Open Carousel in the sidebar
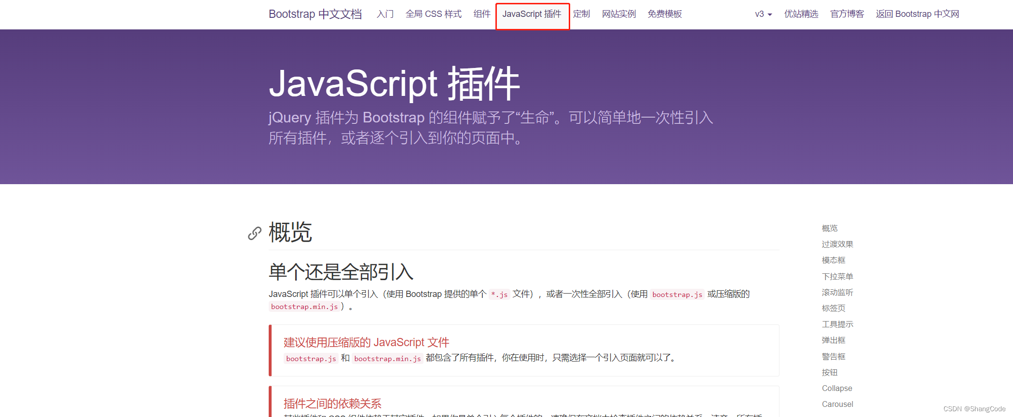The image size is (1013, 417). coord(837,404)
